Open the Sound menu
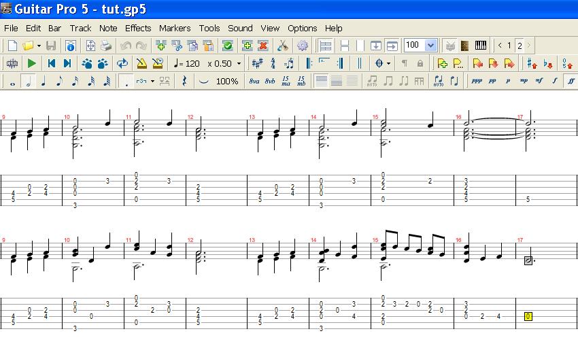Image resolution: width=578 pixels, height=359 pixels. point(240,29)
